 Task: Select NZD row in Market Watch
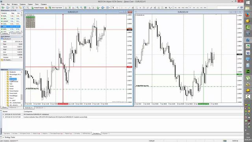(x=11, y=29)
